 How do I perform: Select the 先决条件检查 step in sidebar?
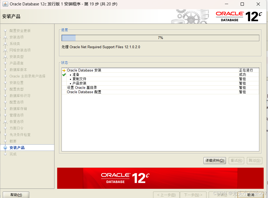click(20, 135)
